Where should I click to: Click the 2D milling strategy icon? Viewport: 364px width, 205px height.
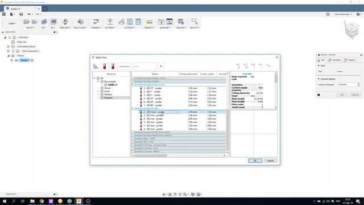[x=44, y=22]
